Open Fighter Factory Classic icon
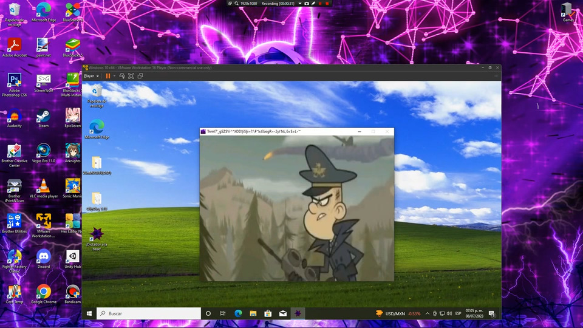 (15, 261)
